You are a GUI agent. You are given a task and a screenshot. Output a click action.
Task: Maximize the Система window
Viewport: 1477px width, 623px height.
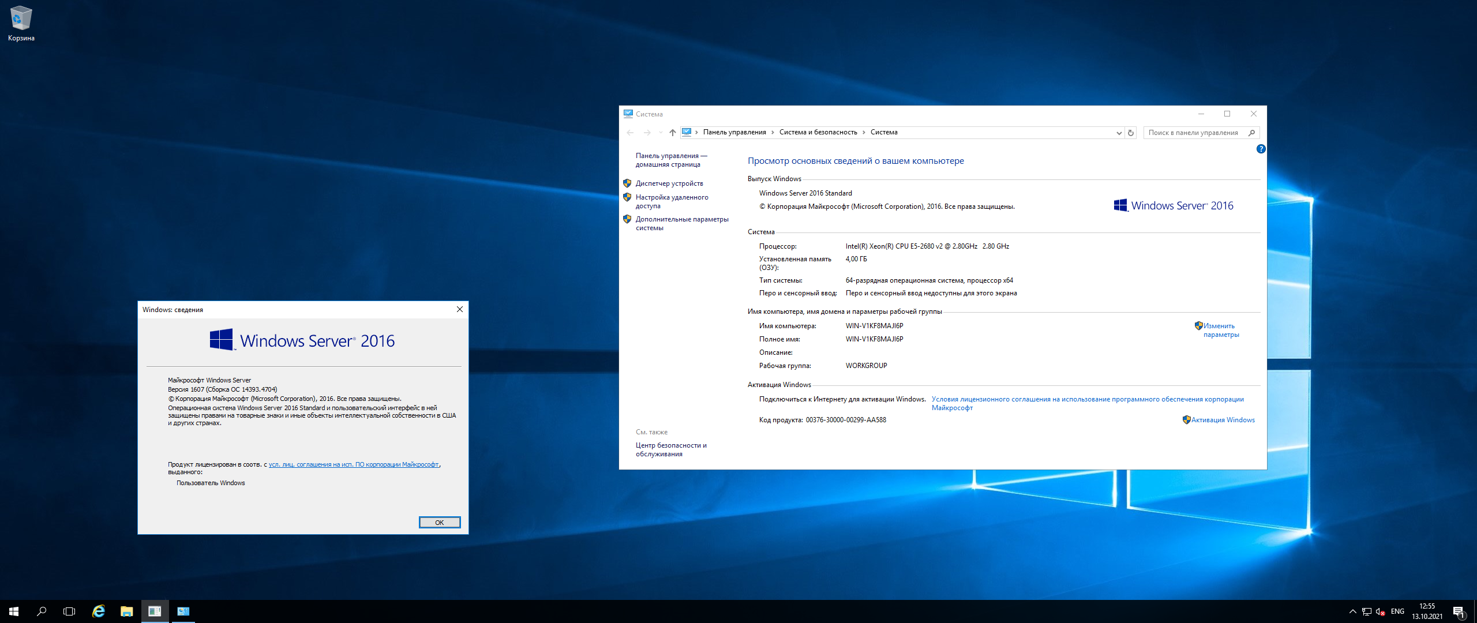click(x=1227, y=114)
